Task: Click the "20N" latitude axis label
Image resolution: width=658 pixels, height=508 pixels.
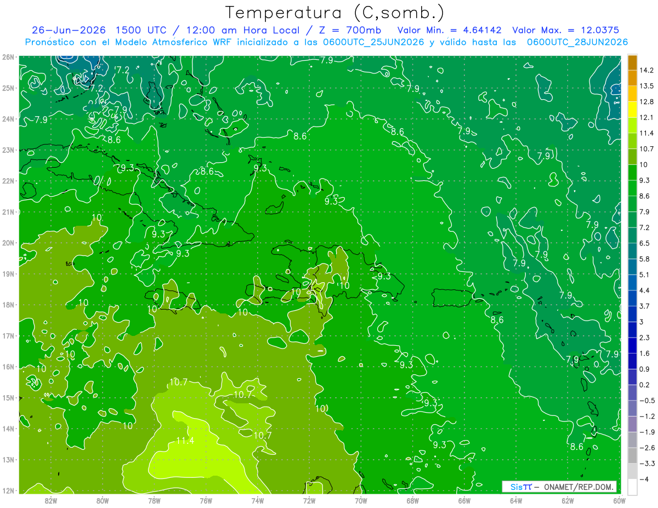Action: pos(8,242)
